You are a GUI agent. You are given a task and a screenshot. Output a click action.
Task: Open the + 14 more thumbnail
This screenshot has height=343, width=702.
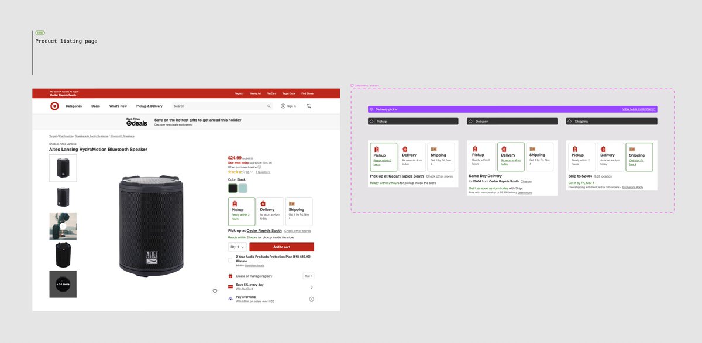tap(63, 284)
